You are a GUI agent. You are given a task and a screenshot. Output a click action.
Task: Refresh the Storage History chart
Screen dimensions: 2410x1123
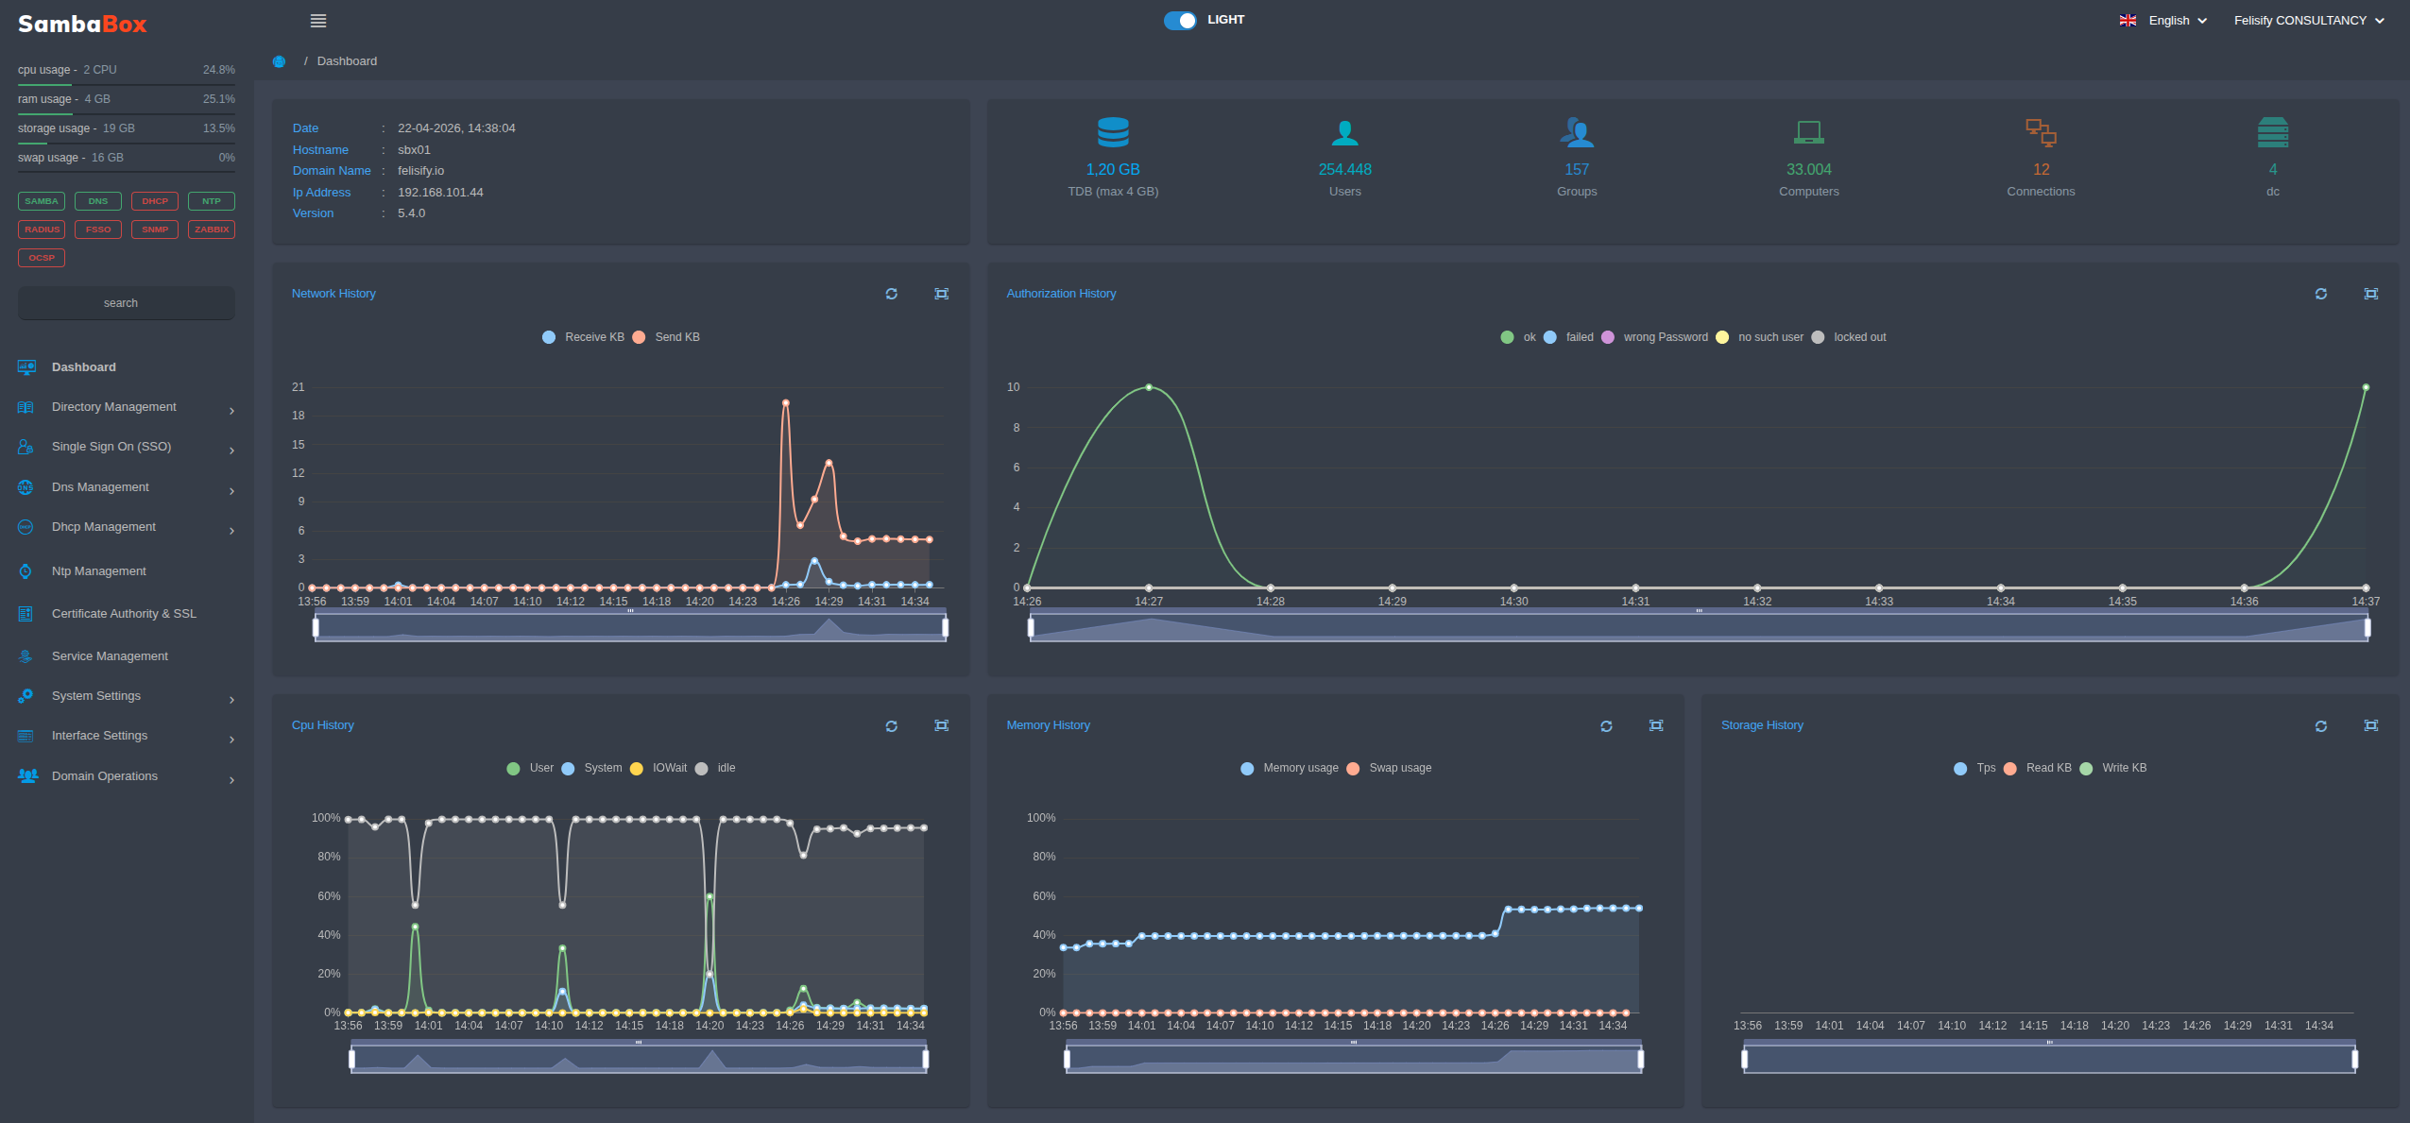point(2320,726)
